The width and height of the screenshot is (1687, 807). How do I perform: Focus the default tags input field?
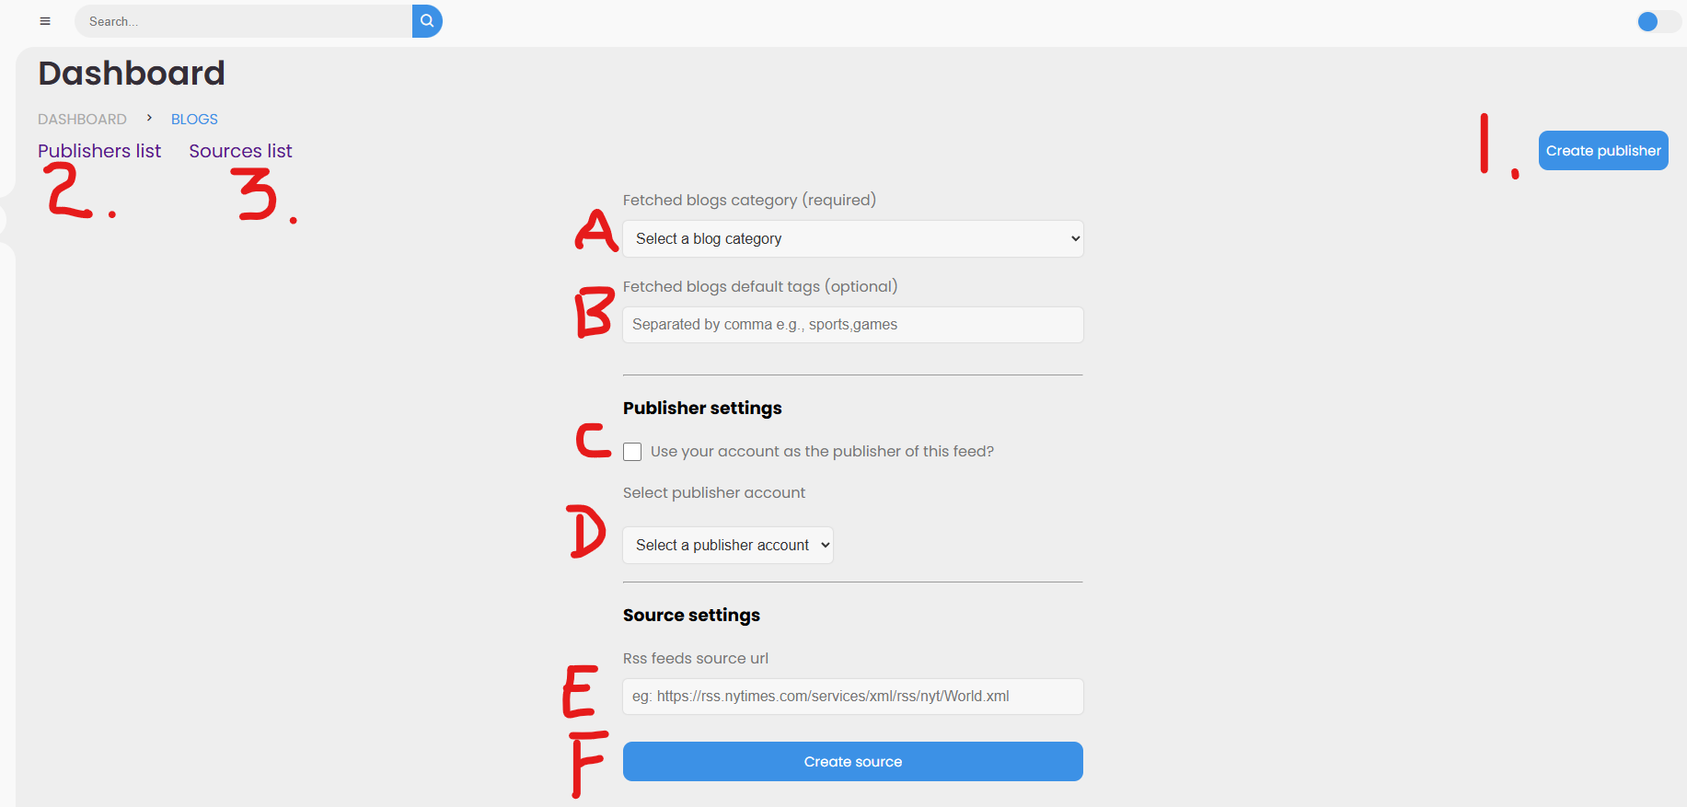853,325
